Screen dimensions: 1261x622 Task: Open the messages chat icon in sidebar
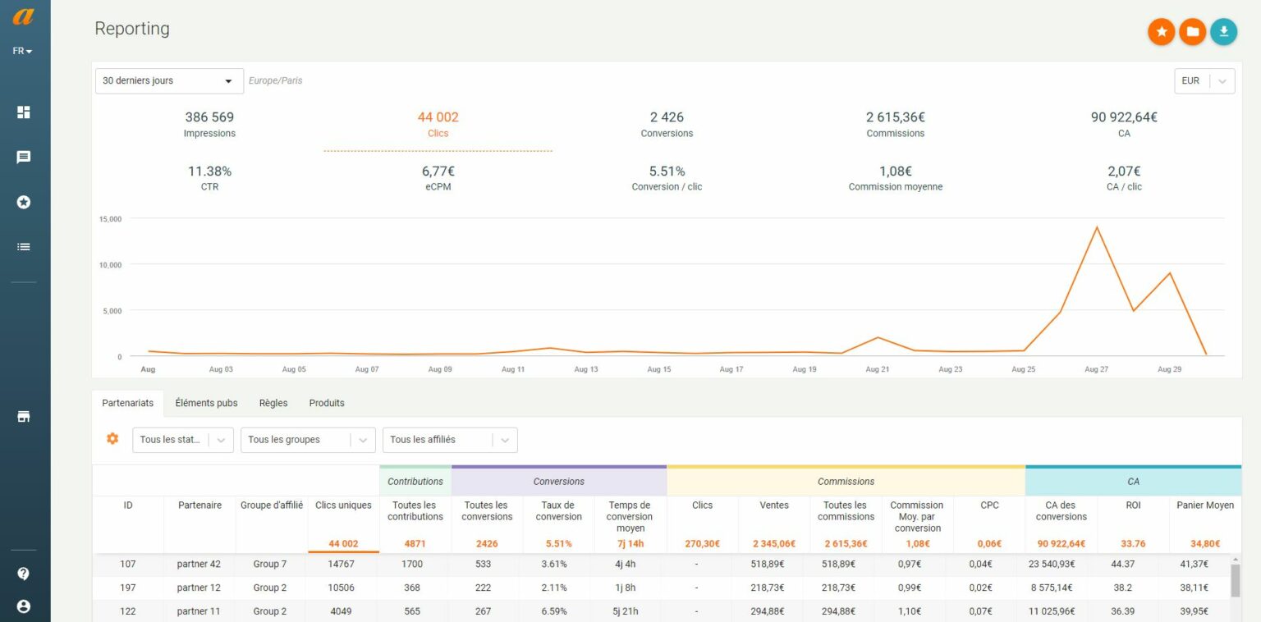point(24,157)
